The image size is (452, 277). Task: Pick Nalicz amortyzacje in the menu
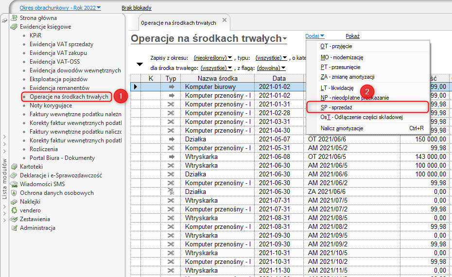pyautogui.click(x=342, y=128)
